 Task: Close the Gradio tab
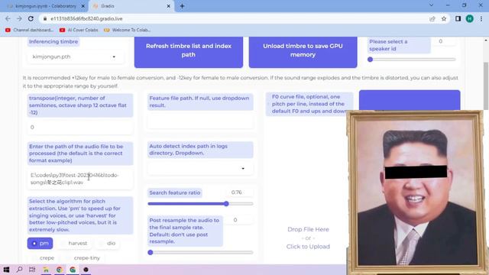tap(168, 6)
